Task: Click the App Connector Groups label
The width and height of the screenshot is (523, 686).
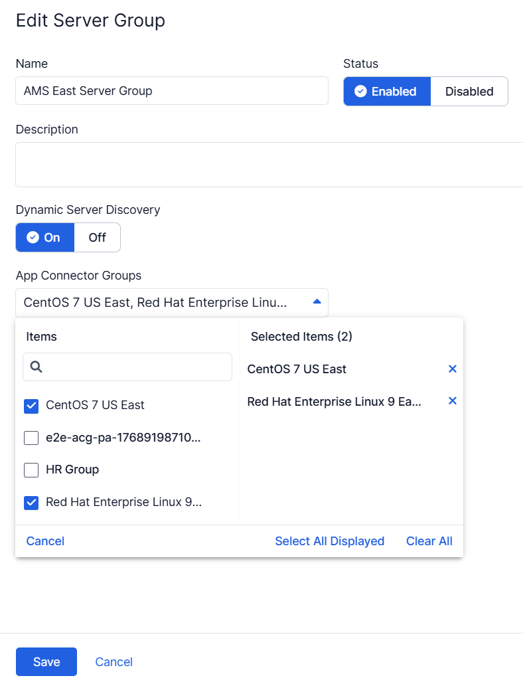Action: (79, 276)
